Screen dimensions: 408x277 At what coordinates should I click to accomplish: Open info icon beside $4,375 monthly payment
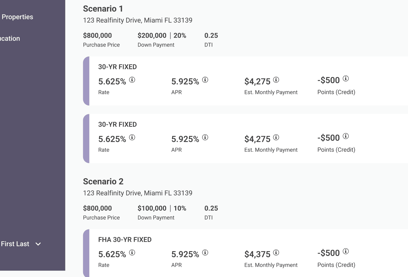276,252
